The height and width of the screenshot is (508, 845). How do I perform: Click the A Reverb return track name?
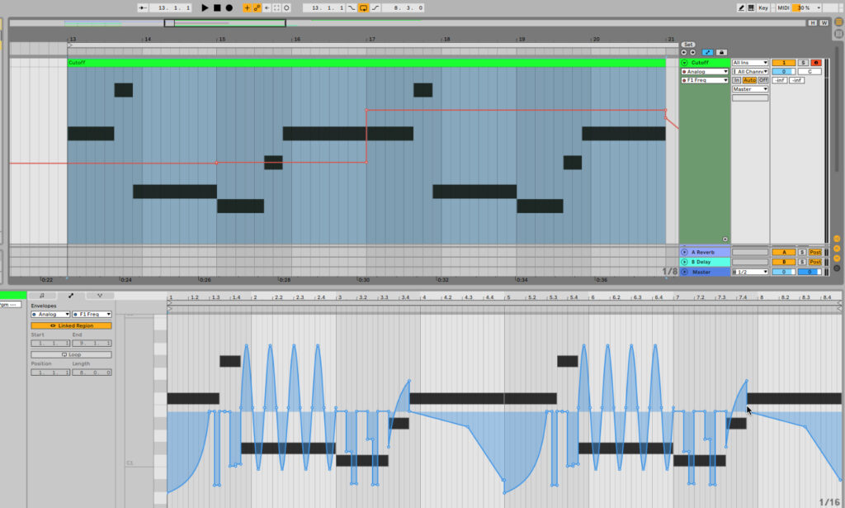[703, 252]
